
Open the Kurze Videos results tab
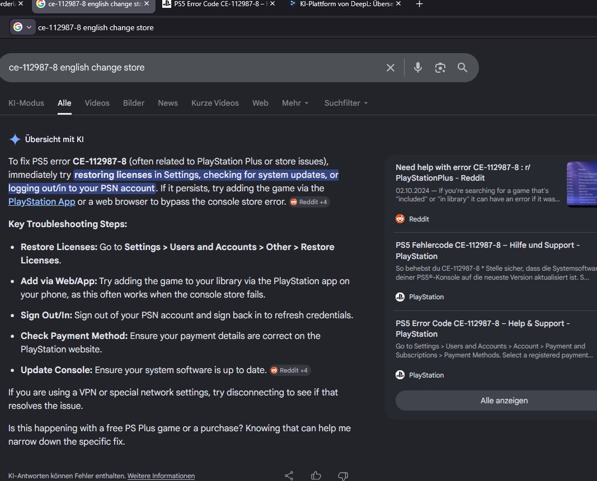215,103
